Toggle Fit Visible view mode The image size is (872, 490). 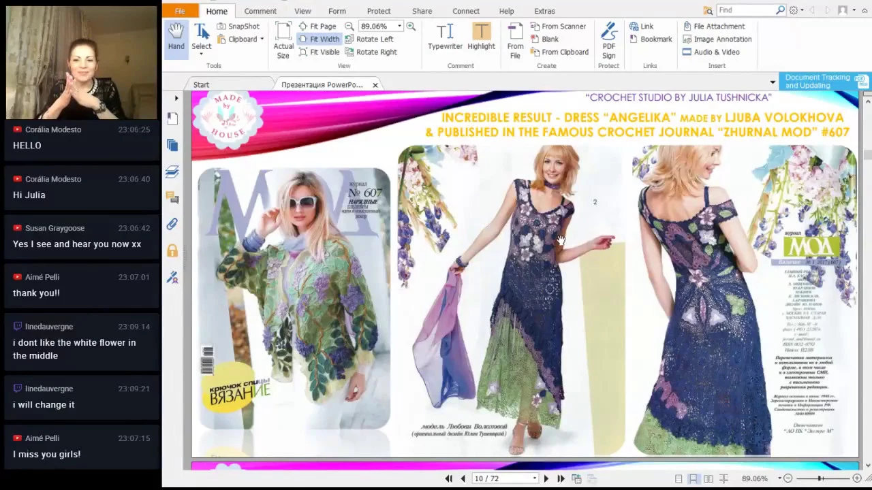click(x=319, y=52)
